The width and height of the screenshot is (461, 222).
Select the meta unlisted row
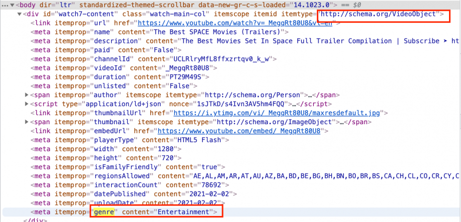[114, 86]
